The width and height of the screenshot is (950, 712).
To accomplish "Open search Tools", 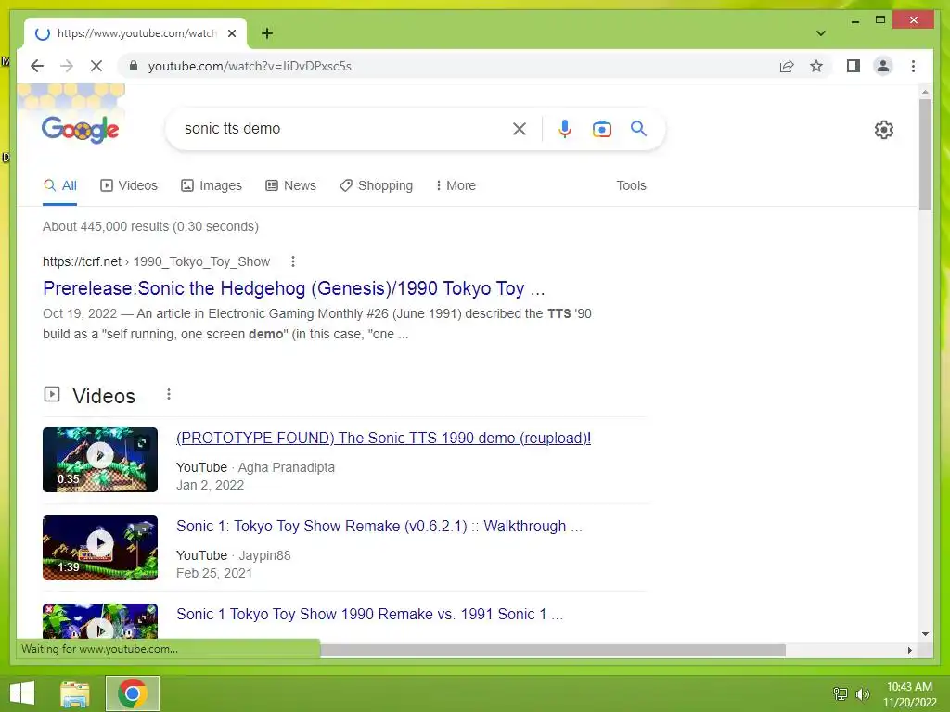I will point(631,185).
